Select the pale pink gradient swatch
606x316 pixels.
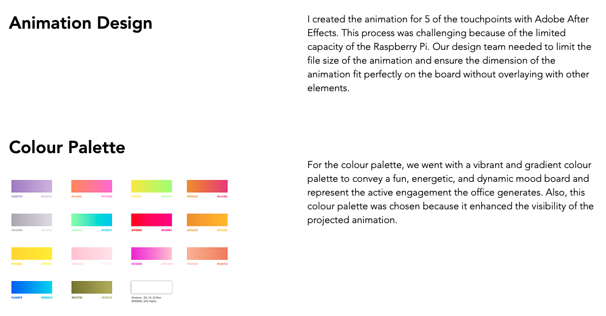pyautogui.click(x=91, y=253)
